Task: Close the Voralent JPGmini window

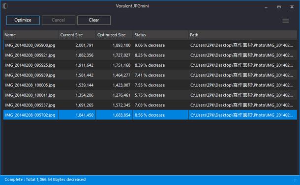Action: pos(292,7)
